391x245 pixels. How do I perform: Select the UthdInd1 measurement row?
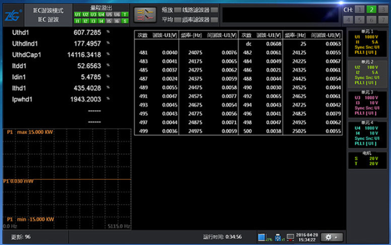tap(61, 44)
